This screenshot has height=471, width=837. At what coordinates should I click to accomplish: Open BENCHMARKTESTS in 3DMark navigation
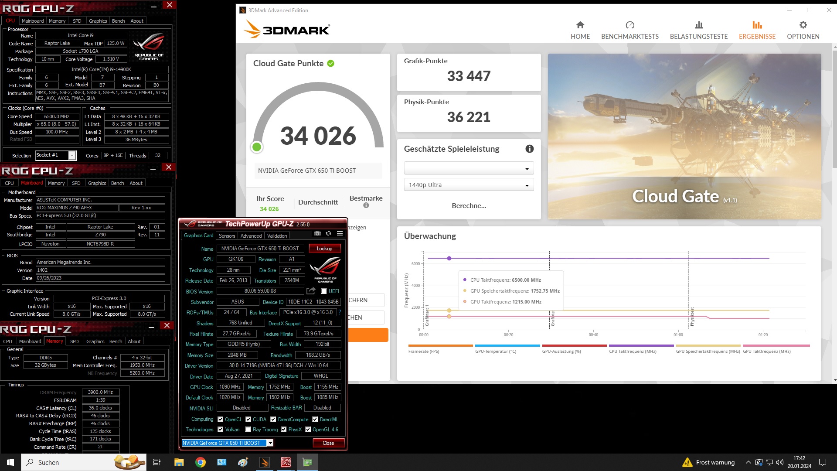point(629,30)
